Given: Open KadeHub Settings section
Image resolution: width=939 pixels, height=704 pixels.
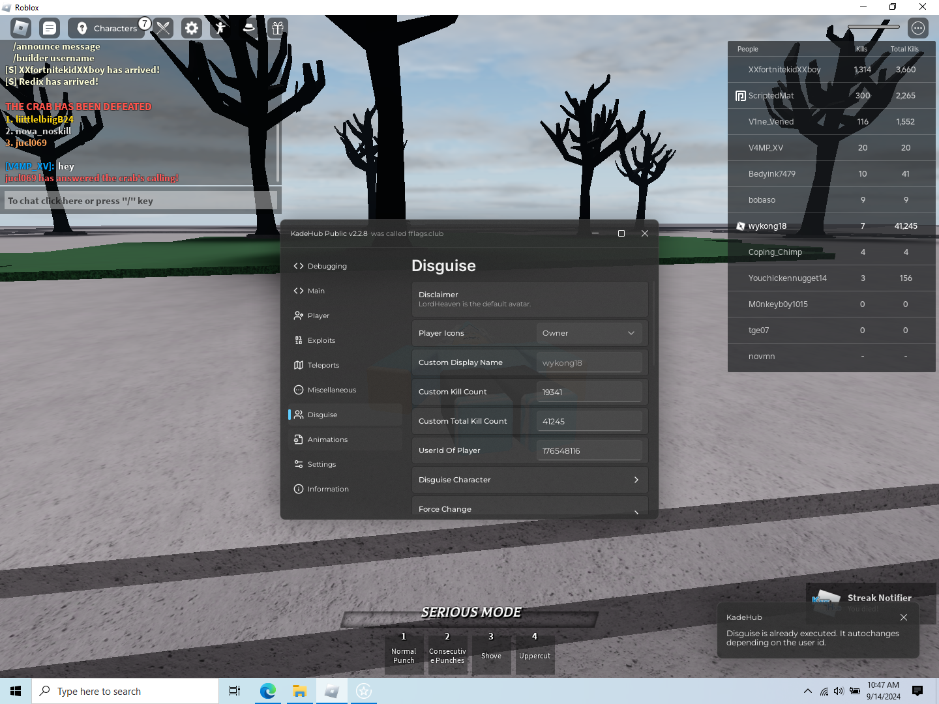Looking at the screenshot, I should tap(345, 464).
